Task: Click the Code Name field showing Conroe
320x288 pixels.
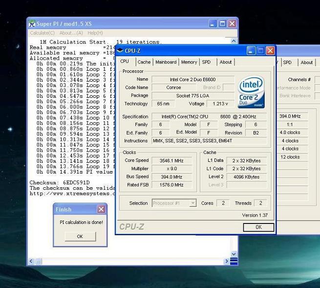Action: click(x=173, y=88)
